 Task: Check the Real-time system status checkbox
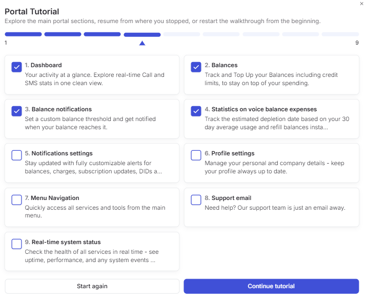17,244
